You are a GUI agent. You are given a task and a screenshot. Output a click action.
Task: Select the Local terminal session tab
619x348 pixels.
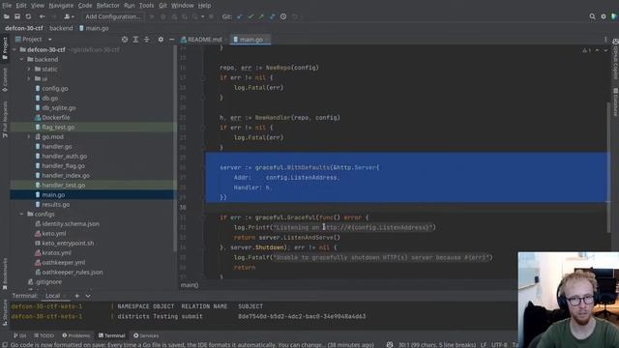click(x=53, y=296)
